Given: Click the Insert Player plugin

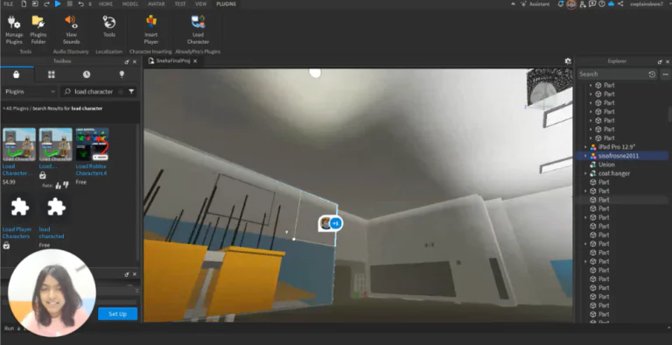Looking at the screenshot, I should click(x=150, y=30).
